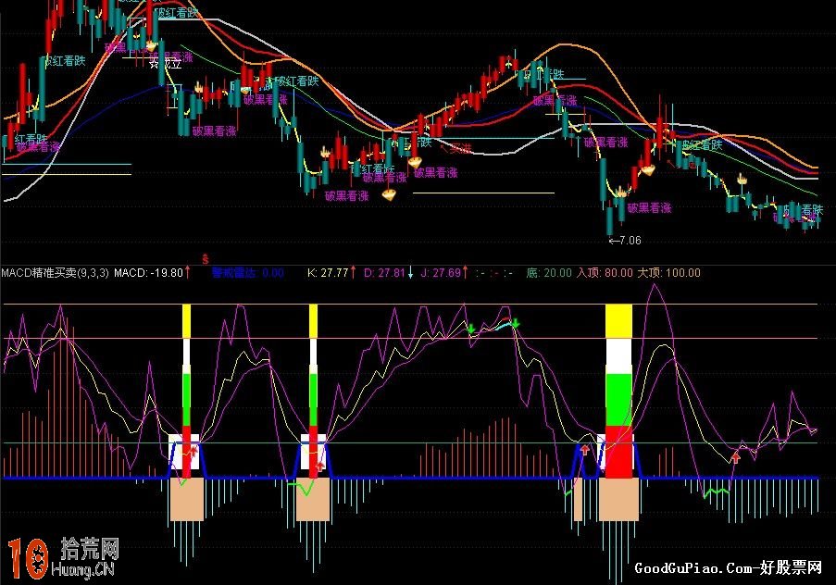Click the ←7.06 lowest price label
This screenshot has width=836, height=585.
coord(625,241)
